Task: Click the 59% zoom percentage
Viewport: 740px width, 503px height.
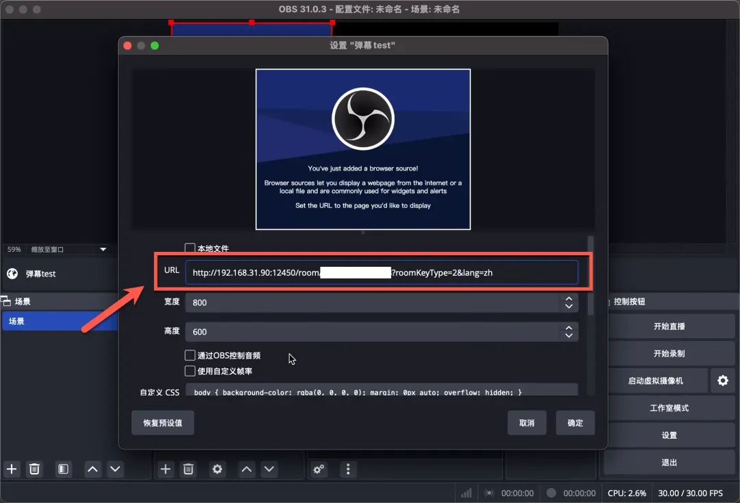Action: click(14, 249)
